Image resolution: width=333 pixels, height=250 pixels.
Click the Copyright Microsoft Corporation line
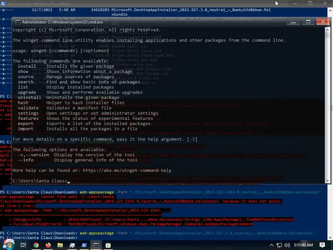coord(87,30)
